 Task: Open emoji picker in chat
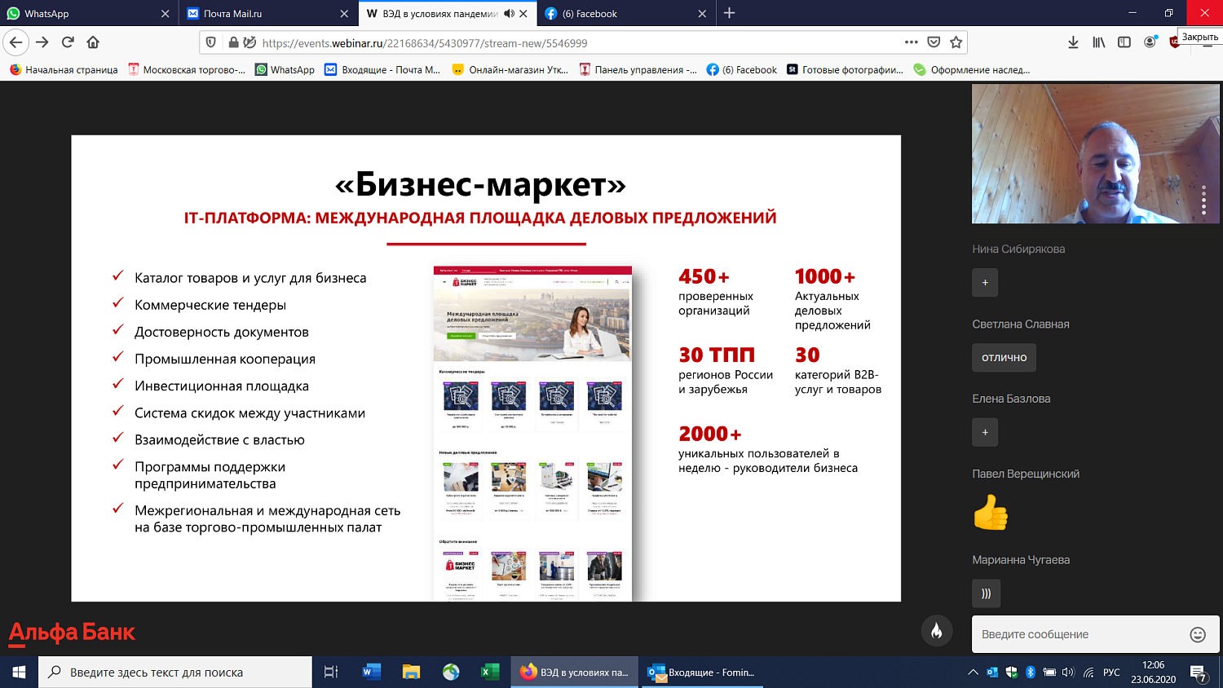coord(1197,634)
